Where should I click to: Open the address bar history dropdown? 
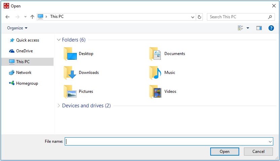192,17
